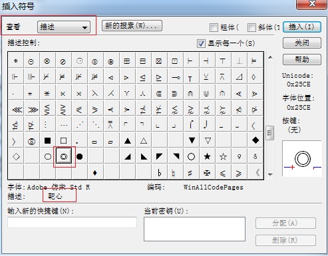
Task: Select the large white circle symbol
Action: pyautogui.click(x=191, y=156)
